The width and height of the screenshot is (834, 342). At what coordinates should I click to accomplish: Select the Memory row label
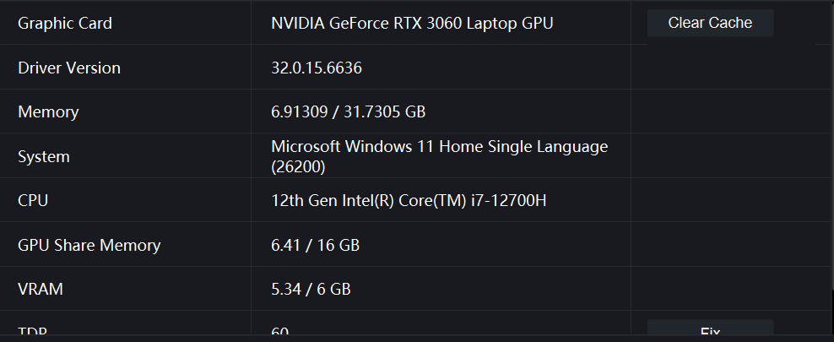coord(48,111)
